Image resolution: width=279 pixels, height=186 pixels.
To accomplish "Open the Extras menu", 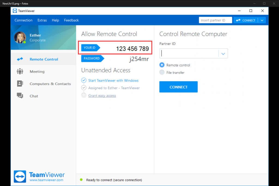I will pyautogui.click(x=42, y=20).
